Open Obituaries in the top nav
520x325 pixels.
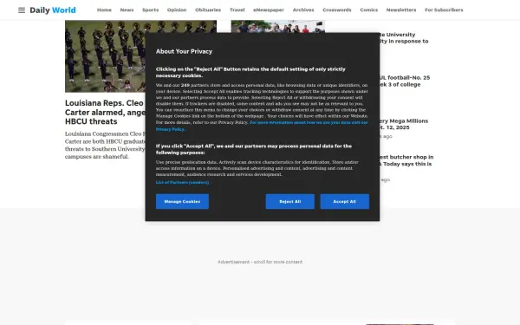[x=208, y=10]
